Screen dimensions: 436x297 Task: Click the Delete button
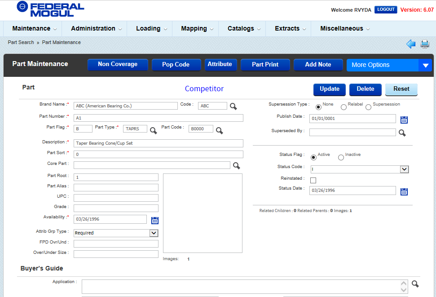coord(366,89)
